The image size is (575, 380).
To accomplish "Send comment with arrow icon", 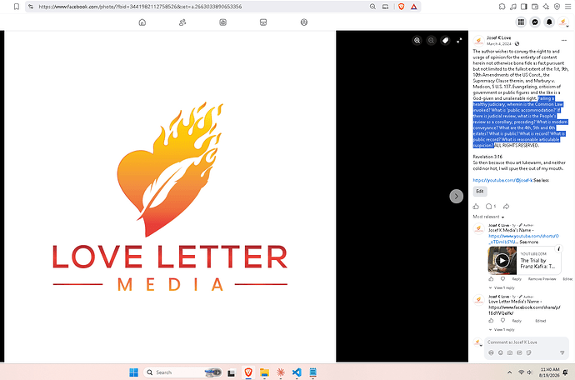I will (562, 352).
